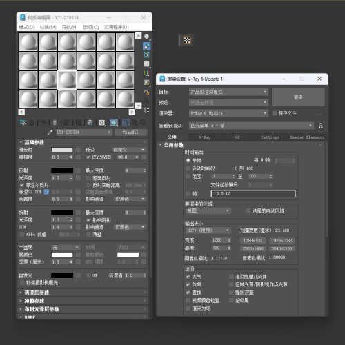Click the Go to Parent icon
345x345 pixels.
tap(135, 123)
